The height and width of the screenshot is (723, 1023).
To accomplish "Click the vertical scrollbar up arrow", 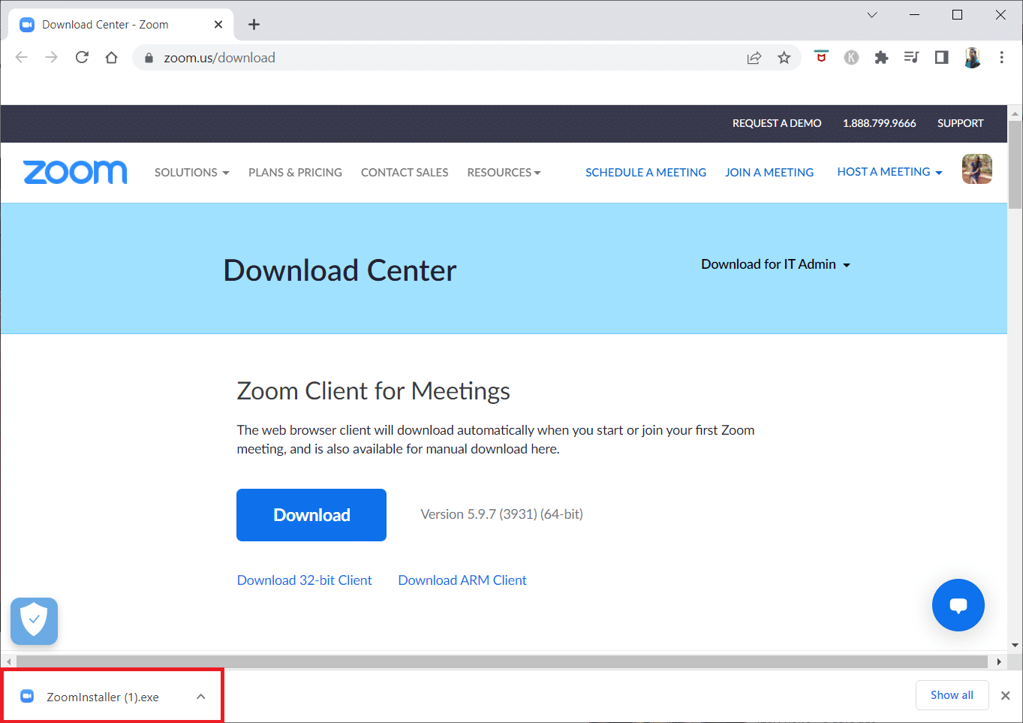I will (x=1015, y=114).
